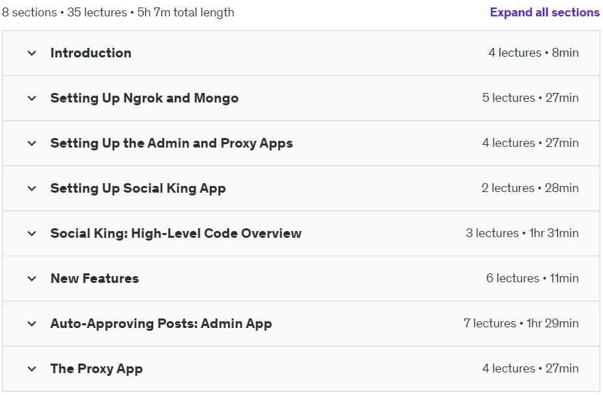Expand Auto-Approving Posts: Admin App chevron
603x395 pixels.
32,324
